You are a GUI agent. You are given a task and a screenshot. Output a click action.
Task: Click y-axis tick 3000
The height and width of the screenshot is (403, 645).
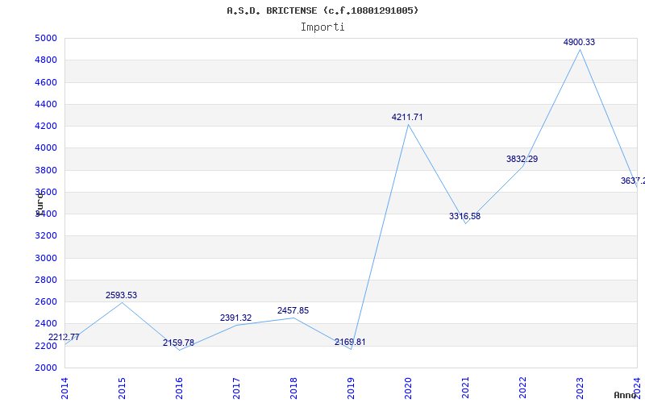point(45,258)
